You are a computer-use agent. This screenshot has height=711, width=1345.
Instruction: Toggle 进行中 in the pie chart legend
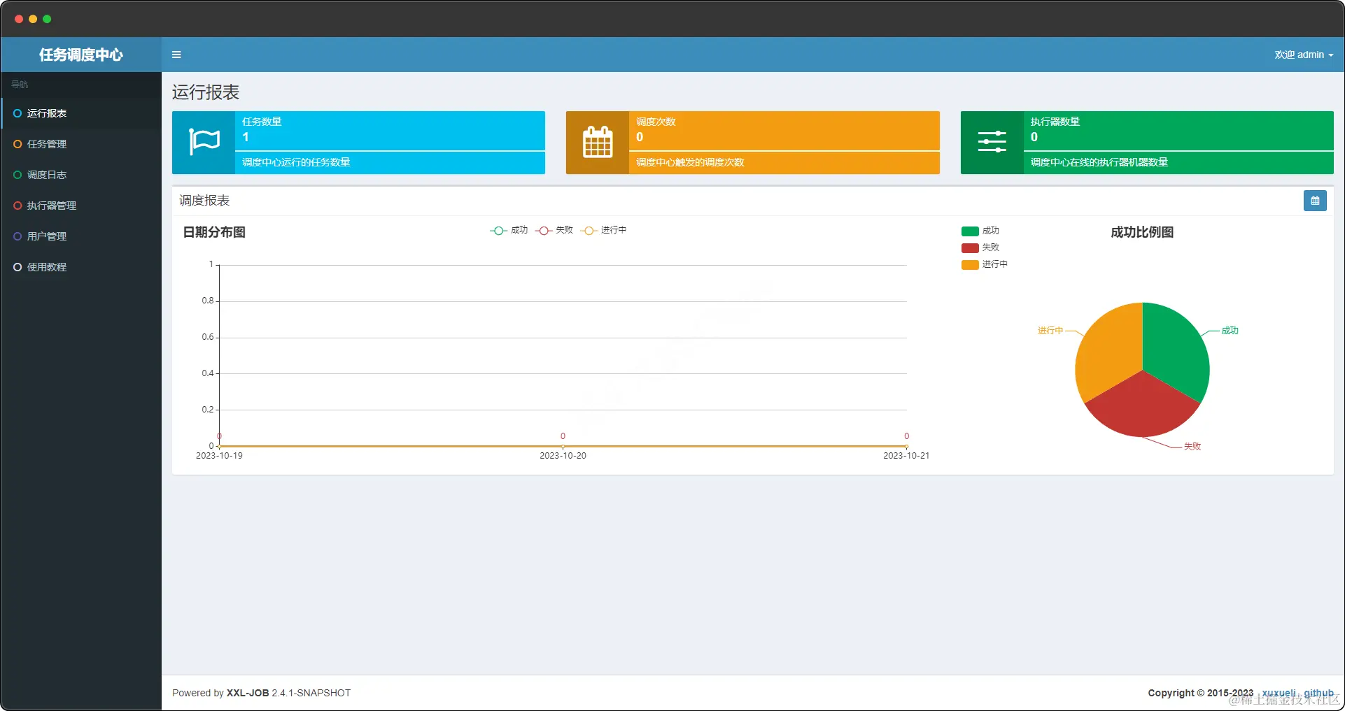(985, 264)
